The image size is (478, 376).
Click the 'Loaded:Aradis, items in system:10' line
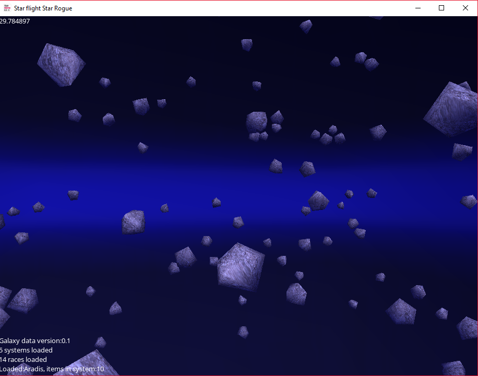tap(52, 369)
